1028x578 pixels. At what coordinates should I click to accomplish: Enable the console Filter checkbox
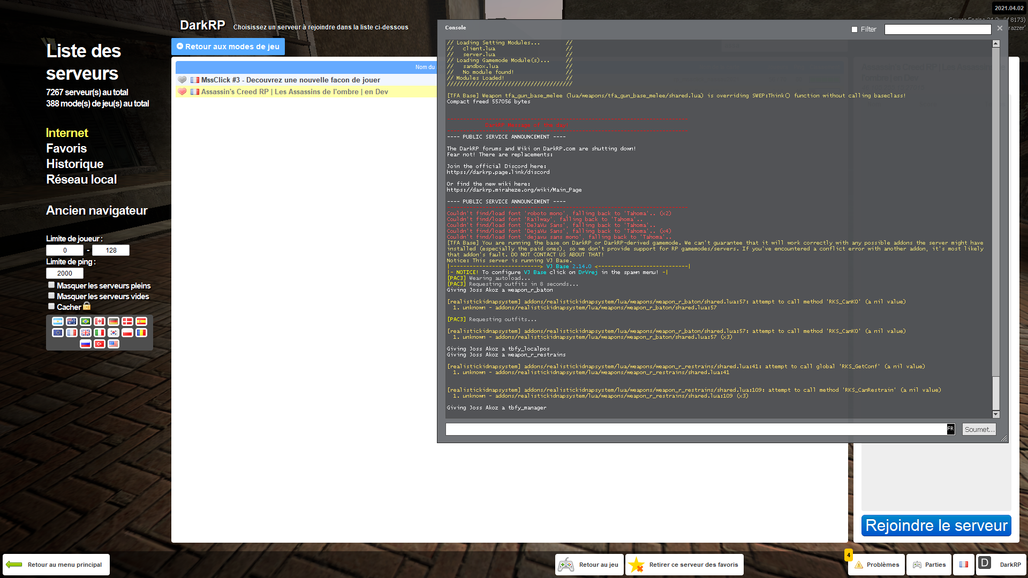[855, 29]
